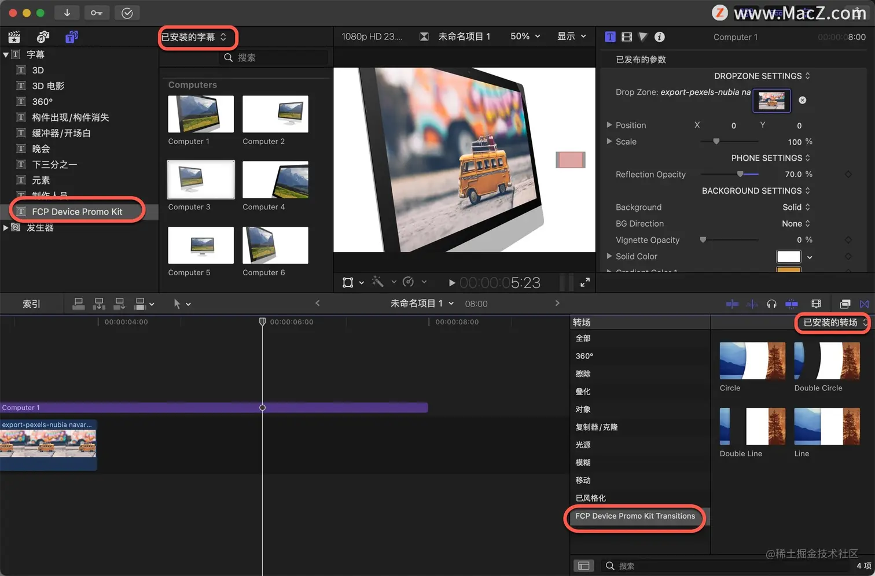The width and height of the screenshot is (875, 576).
Task: Adjust the Reflection Opacity slider
Action: pos(740,174)
